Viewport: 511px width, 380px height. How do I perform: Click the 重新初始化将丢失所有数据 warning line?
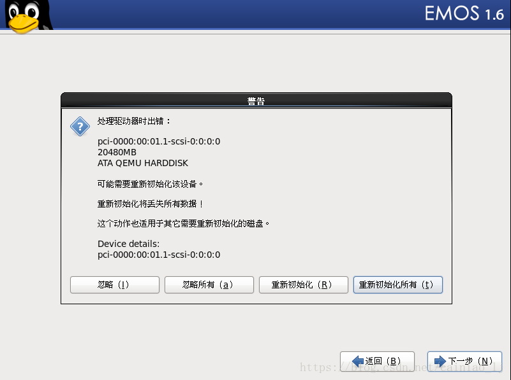(x=150, y=204)
